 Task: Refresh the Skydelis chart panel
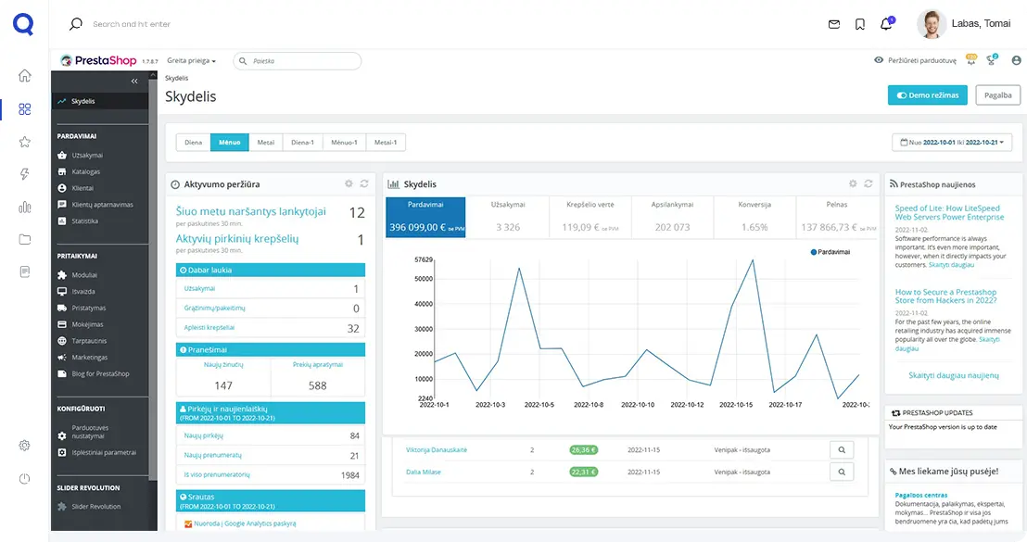pos(869,184)
